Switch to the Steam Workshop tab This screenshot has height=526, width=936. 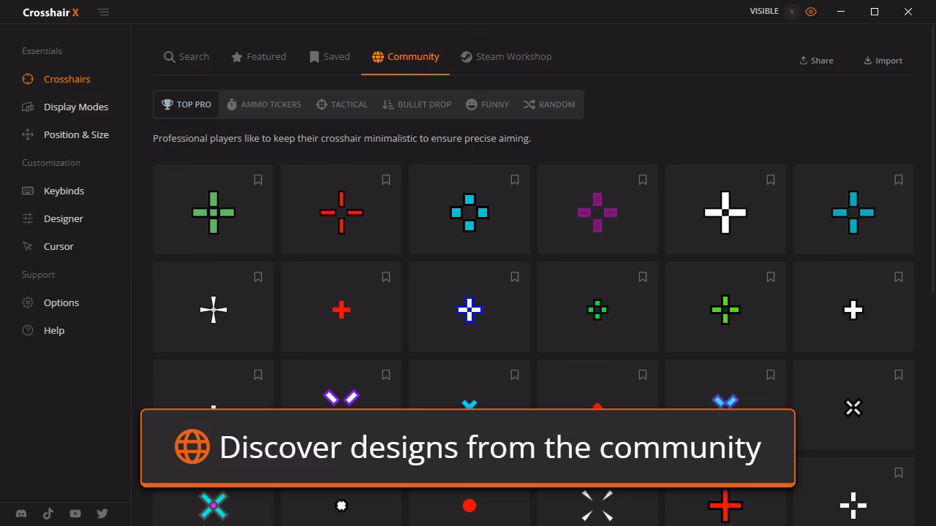coord(506,57)
